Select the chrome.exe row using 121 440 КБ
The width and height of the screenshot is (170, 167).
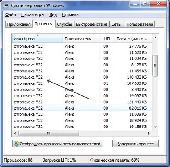click(82, 102)
